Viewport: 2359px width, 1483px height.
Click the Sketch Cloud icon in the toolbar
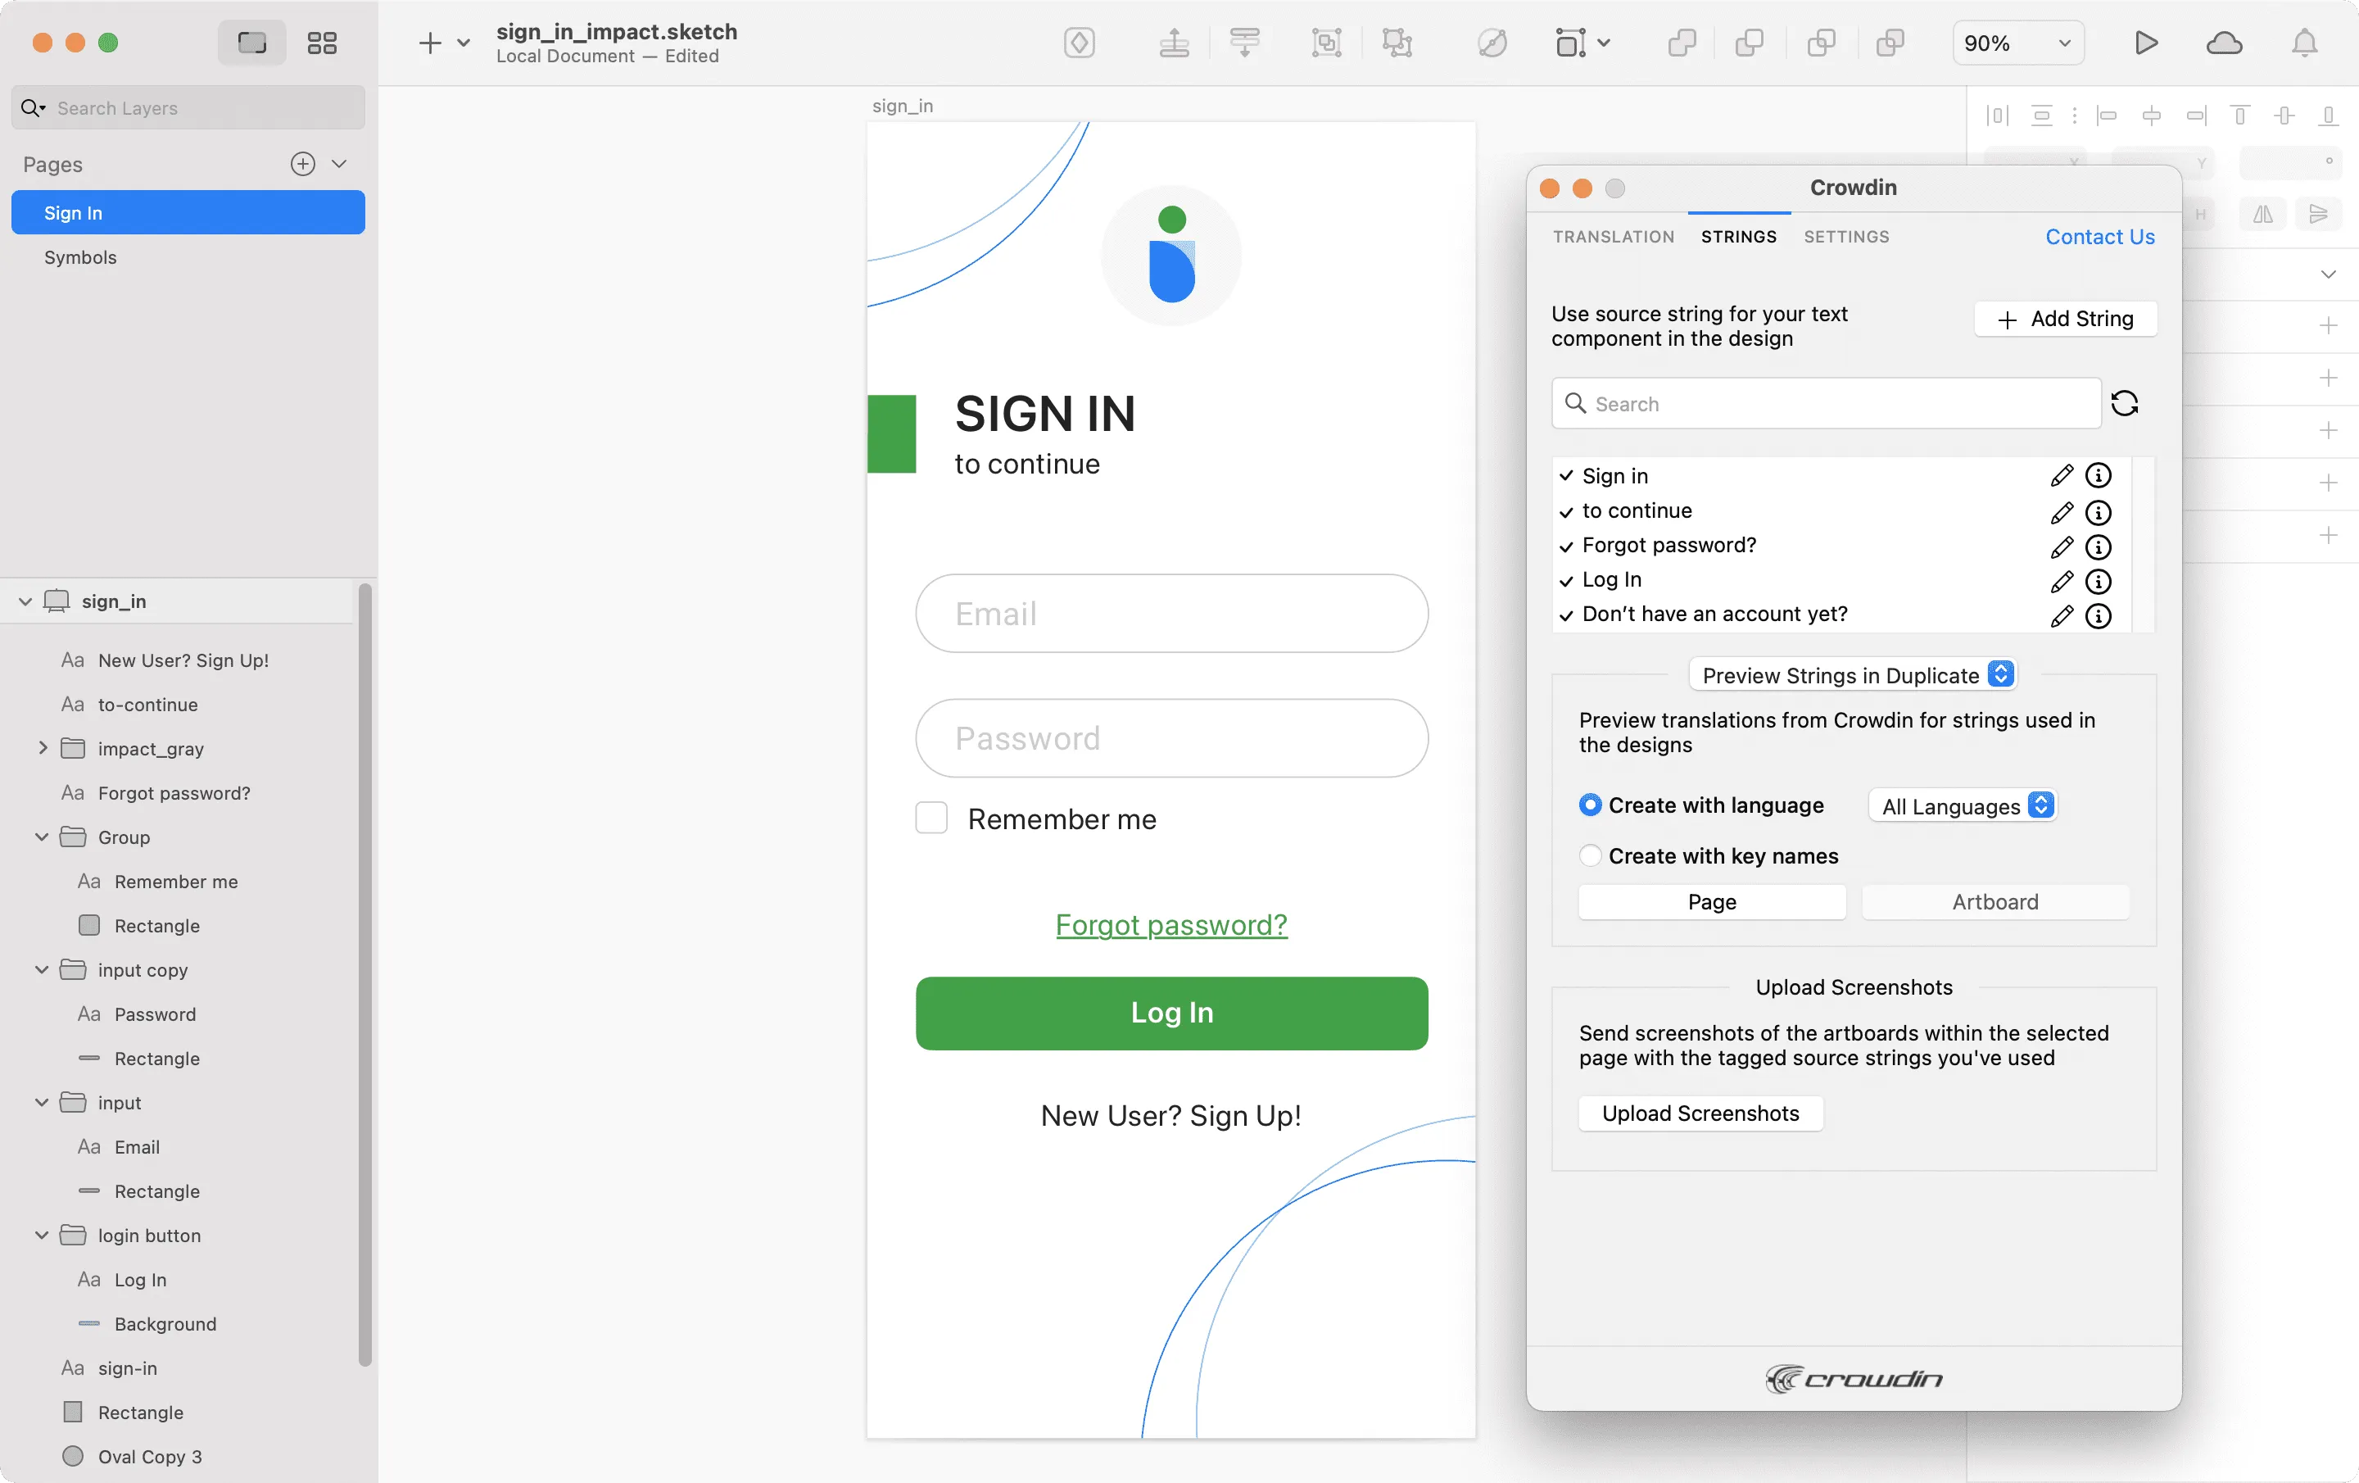click(x=2225, y=43)
